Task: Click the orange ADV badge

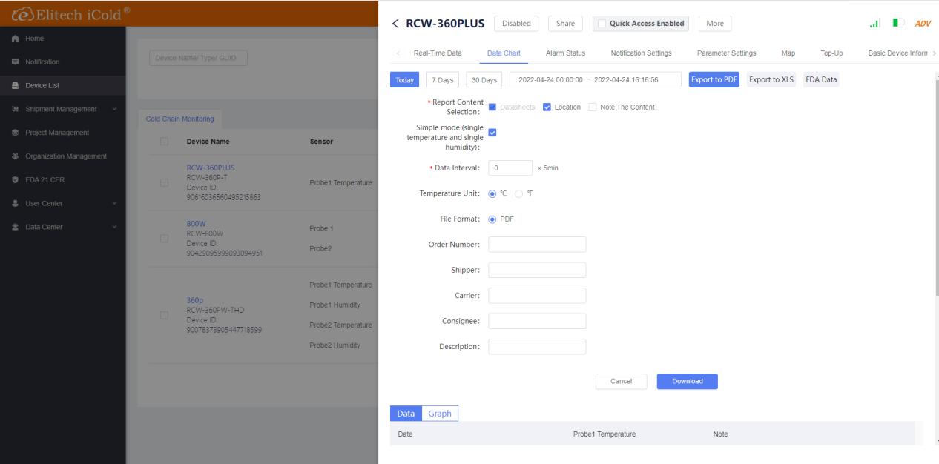Action: [923, 24]
